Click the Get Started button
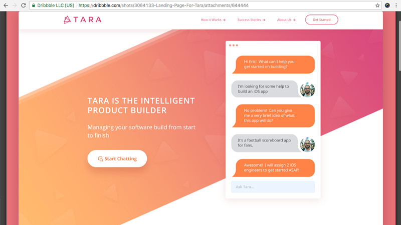This screenshot has height=225, width=401. (321, 19)
